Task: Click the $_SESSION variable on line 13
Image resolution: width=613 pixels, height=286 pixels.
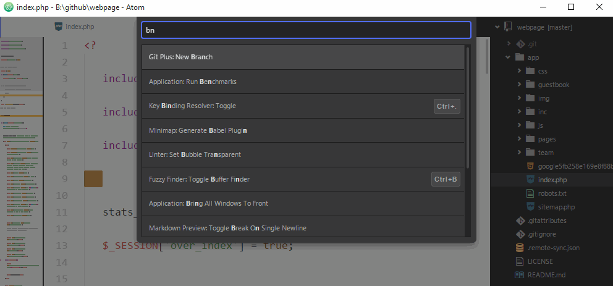Action: tap(130, 246)
